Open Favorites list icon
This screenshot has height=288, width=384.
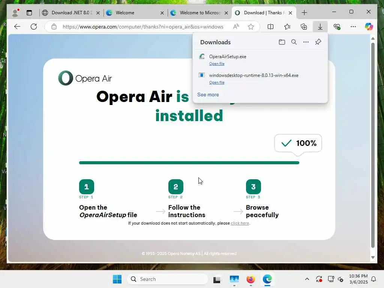[x=287, y=27]
